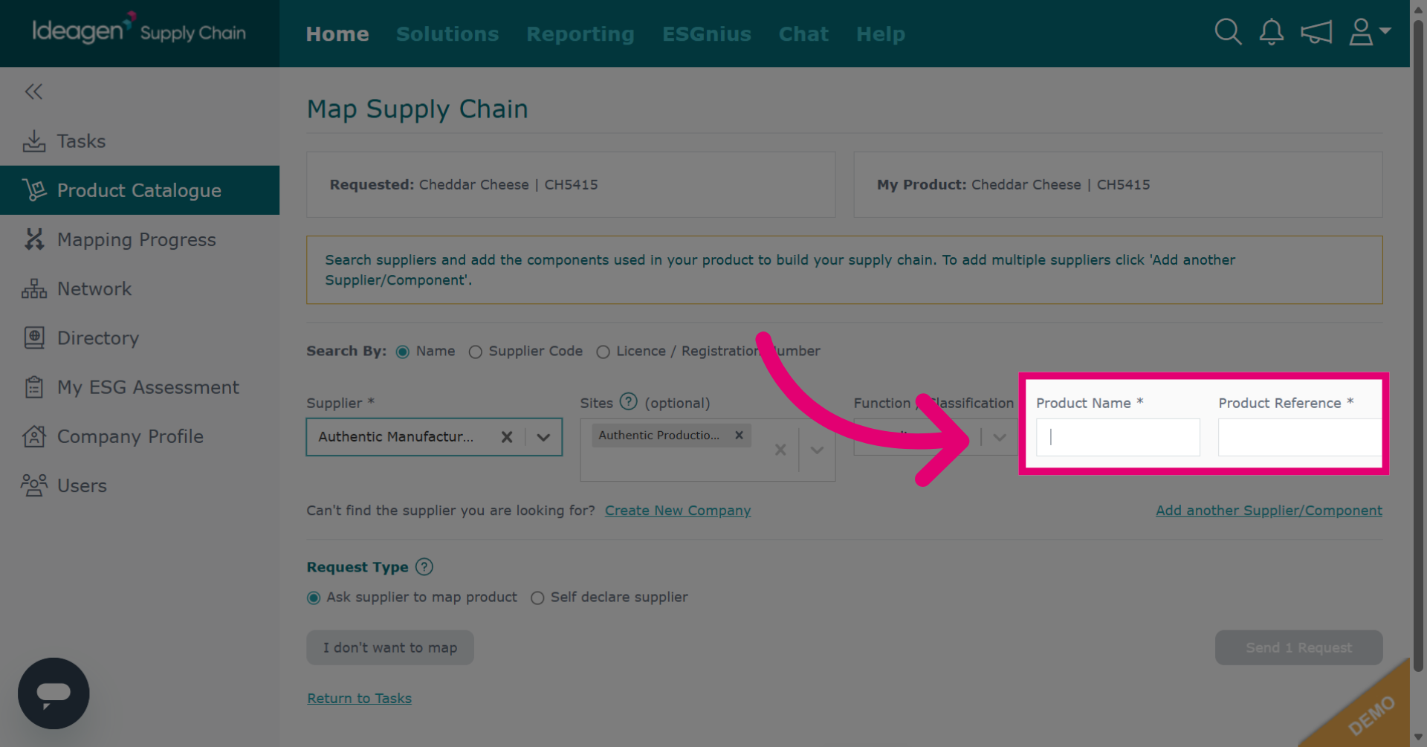Viewport: 1427px width, 747px height.
Task: Open the Help top menu
Action: pyautogui.click(x=881, y=33)
